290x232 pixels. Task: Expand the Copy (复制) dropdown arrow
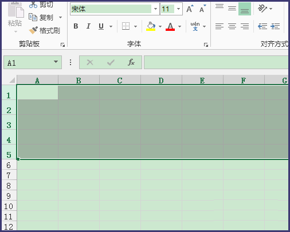(60, 18)
